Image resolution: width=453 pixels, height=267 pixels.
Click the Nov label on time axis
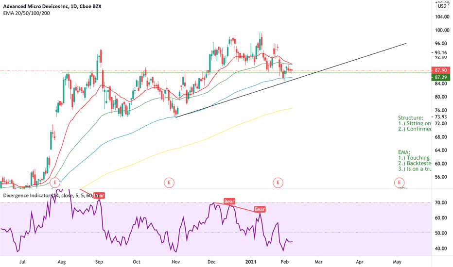[175, 262]
